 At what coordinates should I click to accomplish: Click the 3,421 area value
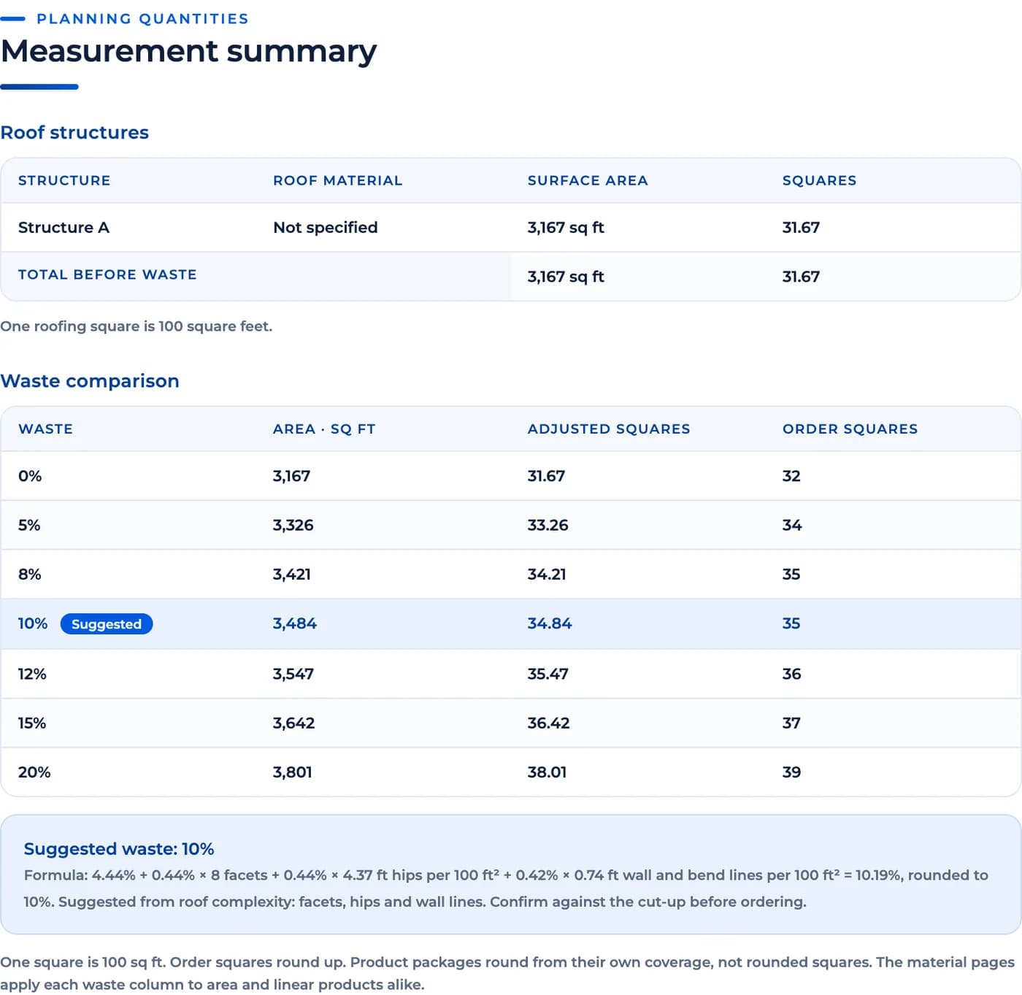tap(291, 575)
